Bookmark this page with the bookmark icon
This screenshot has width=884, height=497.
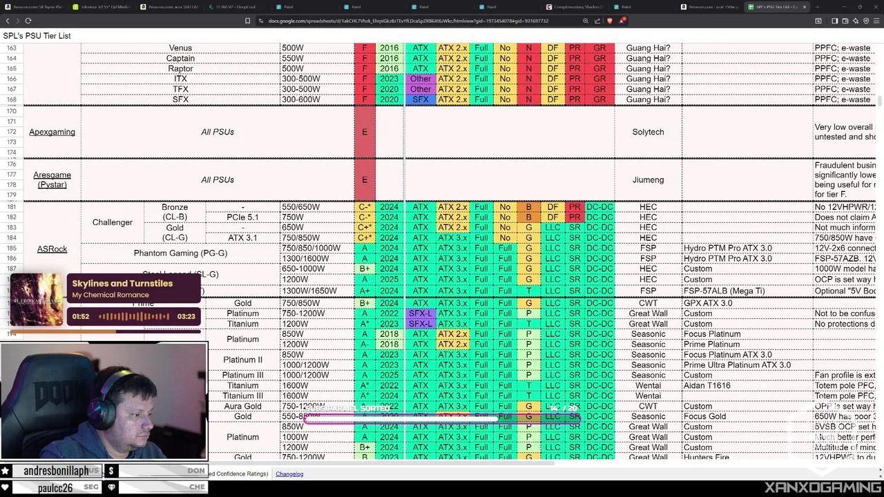[247, 21]
